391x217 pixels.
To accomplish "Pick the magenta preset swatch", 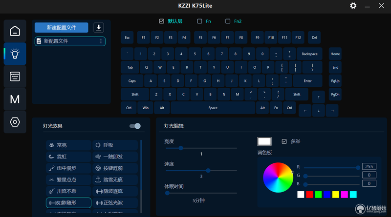I will coord(345,195).
